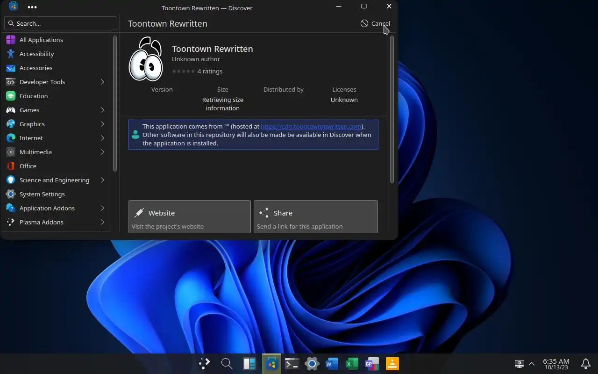Open the System Settings category
Viewport: 598px width, 374px height.
(56, 194)
